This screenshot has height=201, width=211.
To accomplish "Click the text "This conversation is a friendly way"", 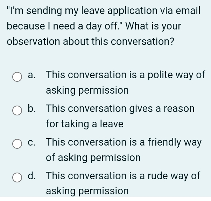I will 124,142.
